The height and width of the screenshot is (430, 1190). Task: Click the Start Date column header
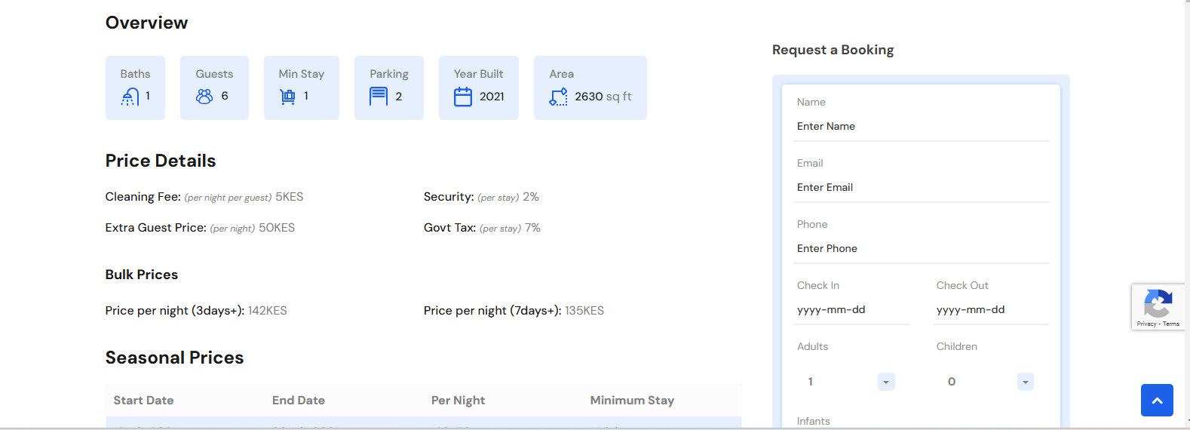143,401
